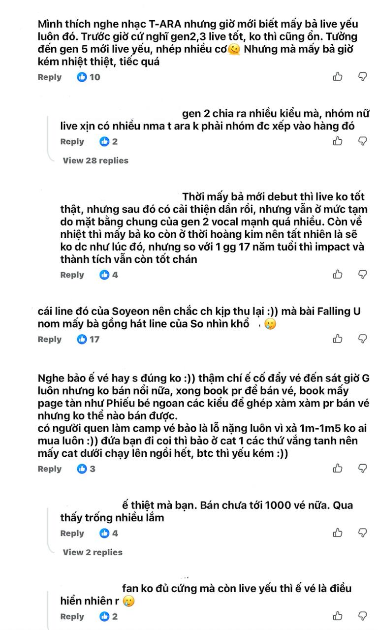Like the reply about 'gen 2 chia ra nhiều kiểu'
This screenshot has width=378, height=630.
click(x=338, y=141)
